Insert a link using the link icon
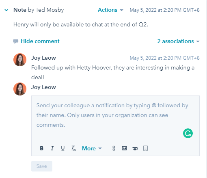Image resolution: width=207 pixels, height=178 pixels. pos(114,148)
